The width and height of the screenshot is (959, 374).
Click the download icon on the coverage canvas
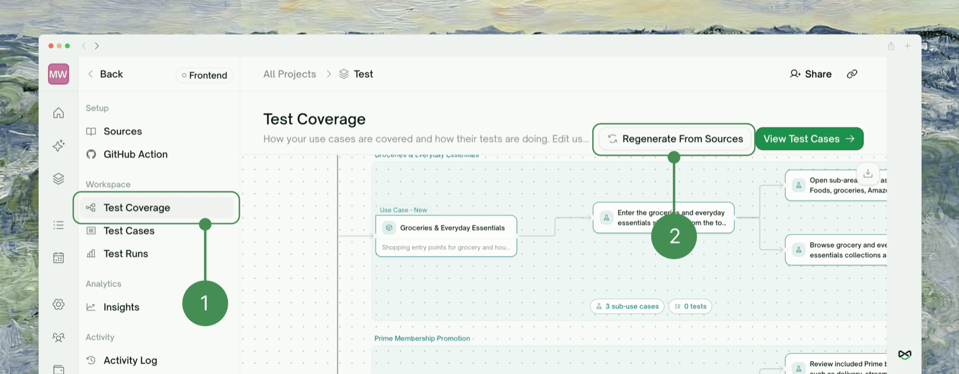[868, 174]
